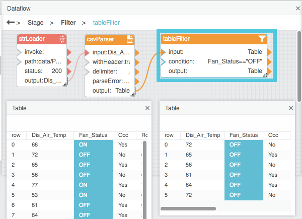This screenshot has width=302, height=219.
Task: Click csvParser output Table port
Action: (136, 91)
